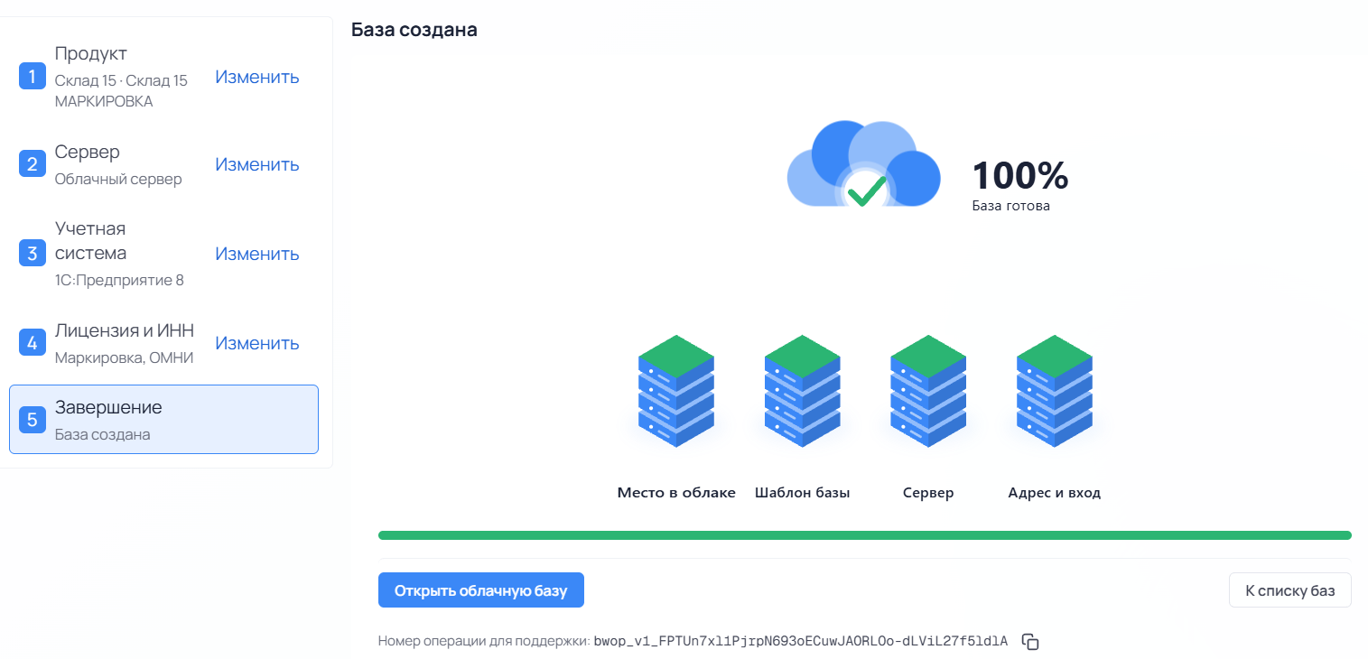Image resolution: width=1368 pixels, height=659 pixels.
Task: Click "Маркировка, ОМНИ" subtitle text
Action: pyautogui.click(x=125, y=357)
